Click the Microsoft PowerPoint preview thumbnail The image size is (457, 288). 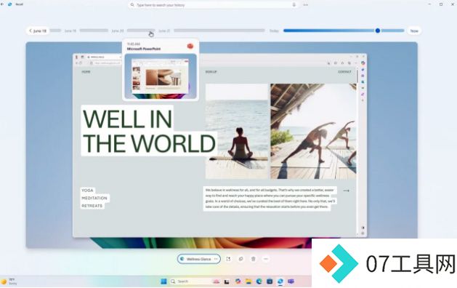(x=161, y=76)
